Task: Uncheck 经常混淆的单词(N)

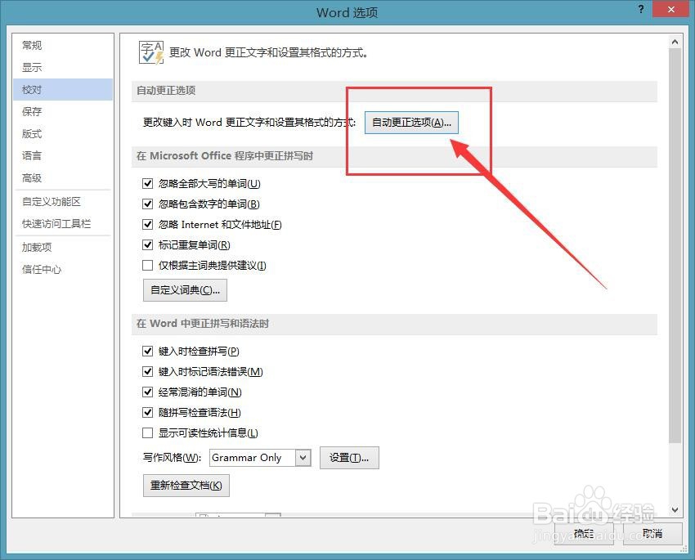Action: (148, 392)
